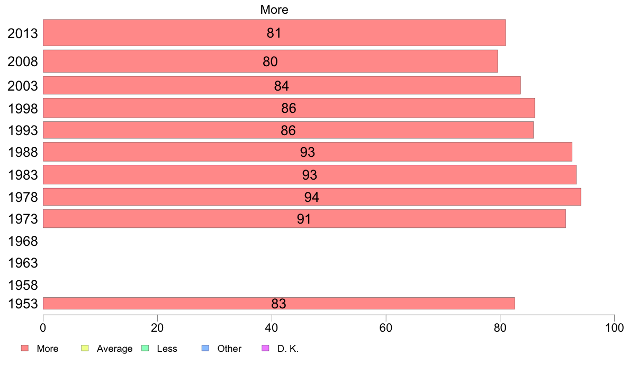629x390 pixels.
Task: Click the yellow Average legend swatch
Action: pos(84,348)
